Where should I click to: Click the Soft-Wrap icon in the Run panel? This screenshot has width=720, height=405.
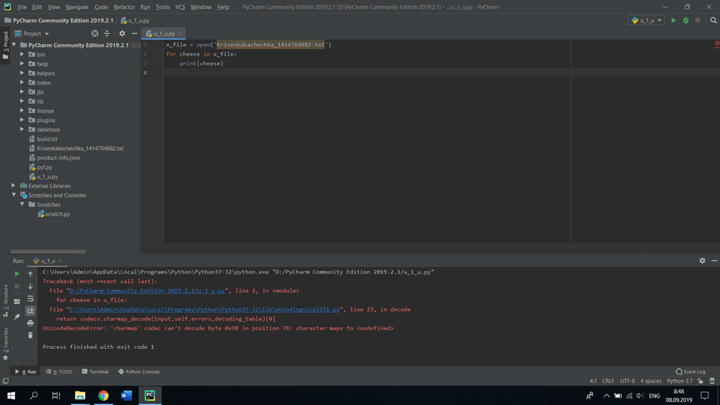[30, 300]
